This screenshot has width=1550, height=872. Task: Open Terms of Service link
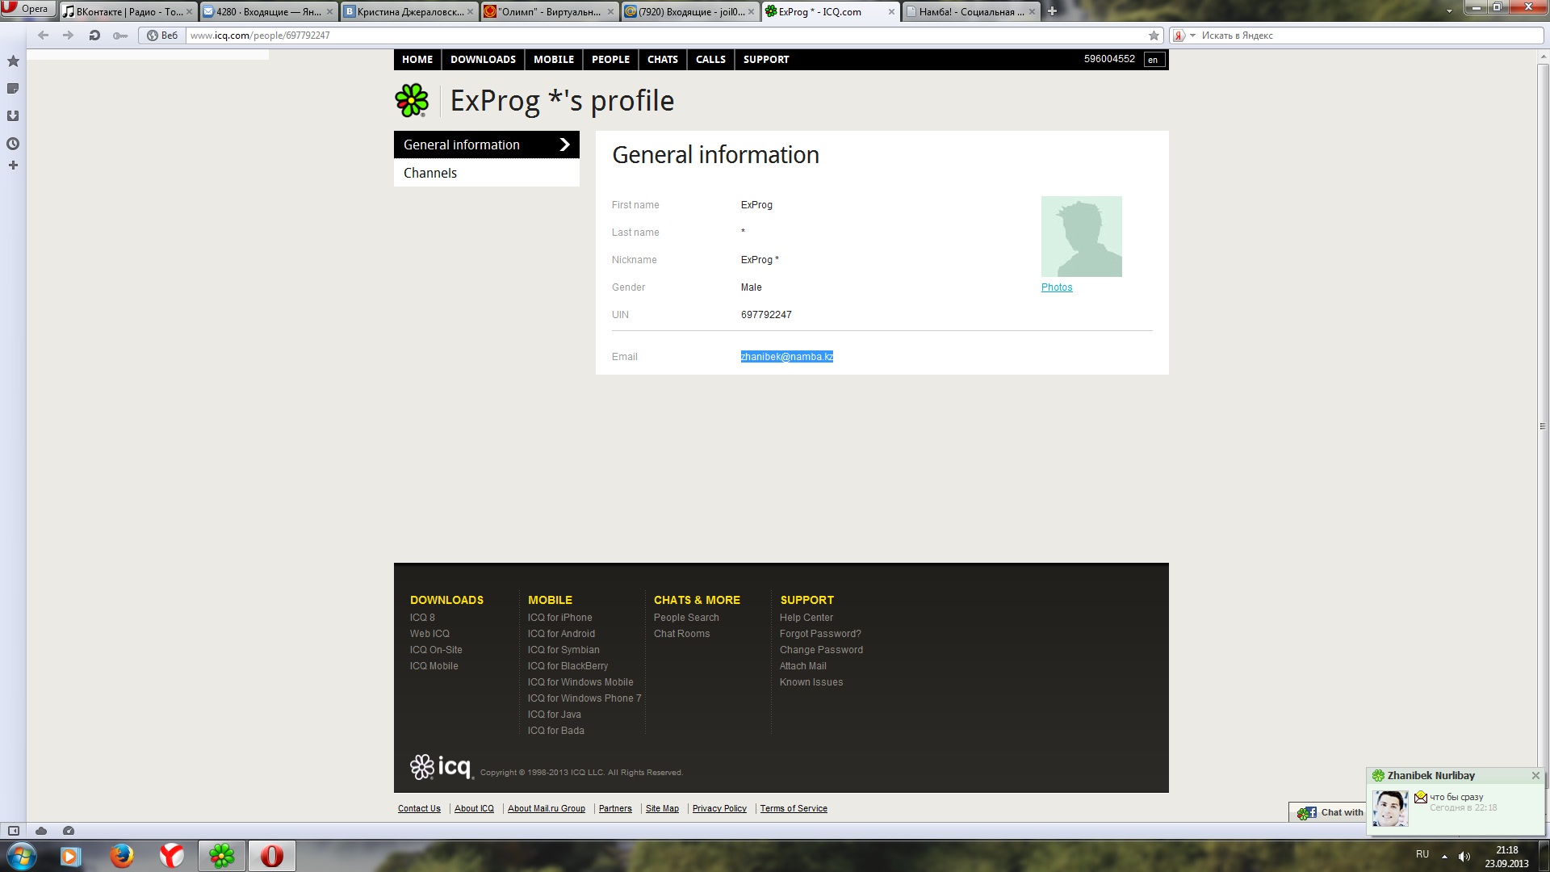(x=794, y=808)
